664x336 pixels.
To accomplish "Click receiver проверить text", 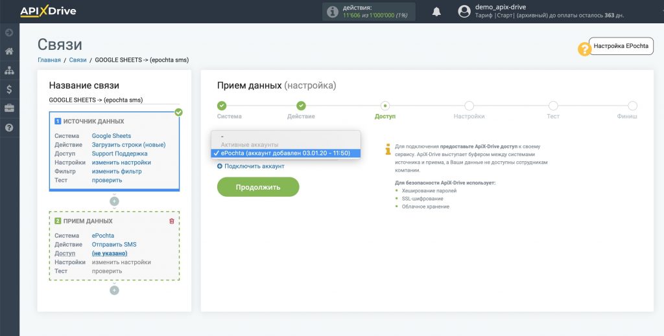I will (x=107, y=271).
